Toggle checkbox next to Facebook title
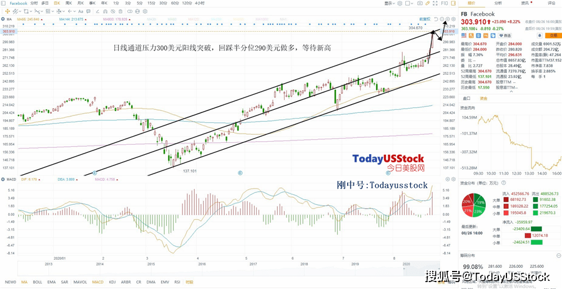Image resolution: width=562 pixels, height=289 pixels. tap(5, 3)
